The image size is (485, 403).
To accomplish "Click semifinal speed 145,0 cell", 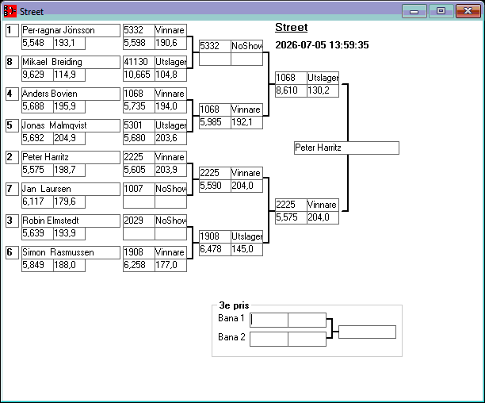I will (246, 249).
